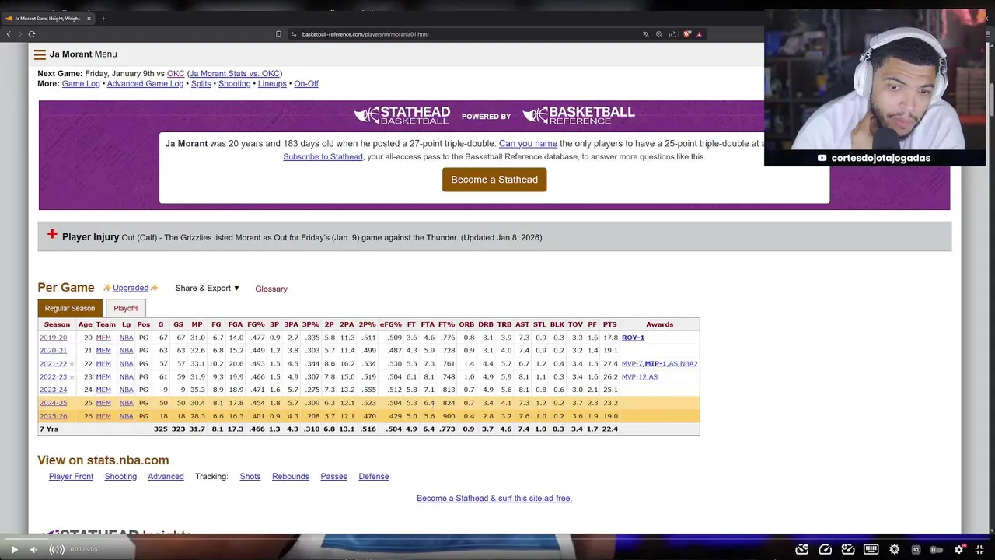Close the Ja Morant Stats tab
This screenshot has height=560, width=995.
pos(89,18)
